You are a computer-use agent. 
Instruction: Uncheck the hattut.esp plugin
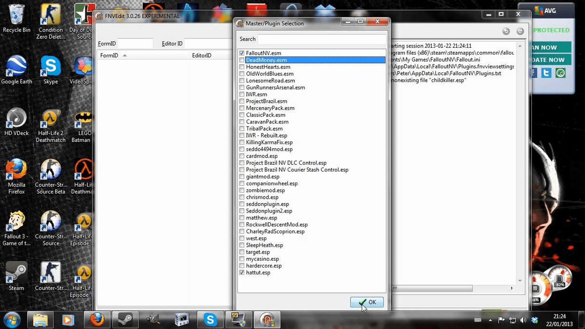tap(241, 272)
